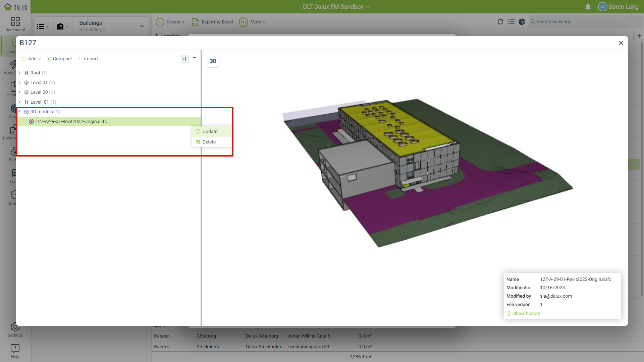Expand the Level 01 tree node
644x362 pixels.
point(19,82)
